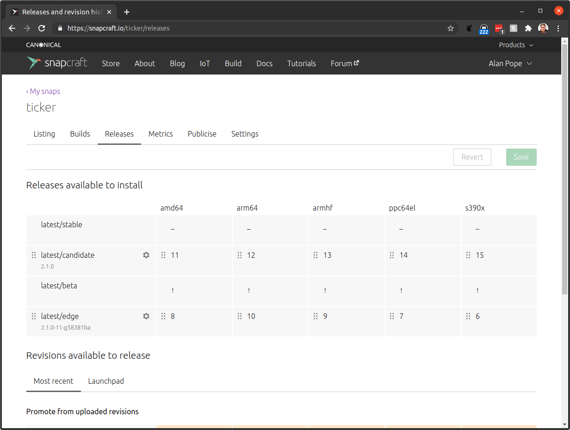Viewport: 570px width, 430px height.
Task: Select the Most recent tab
Action: coord(54,381)
